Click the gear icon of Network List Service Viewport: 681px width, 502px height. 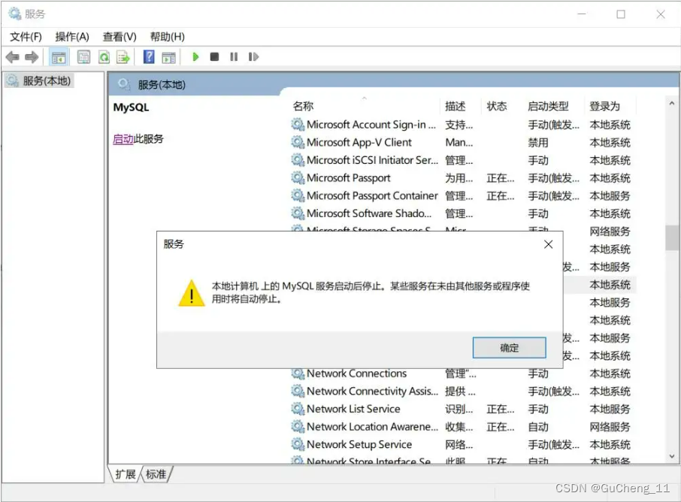pyautogui.click(x=298, y=409)
